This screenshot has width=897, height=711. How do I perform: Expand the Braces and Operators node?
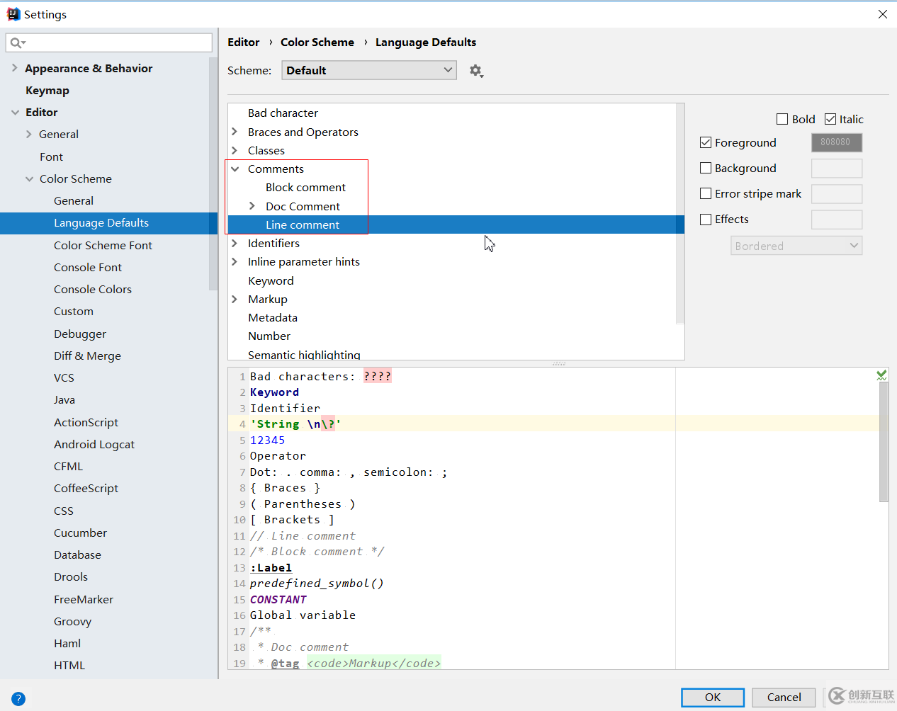235,132
